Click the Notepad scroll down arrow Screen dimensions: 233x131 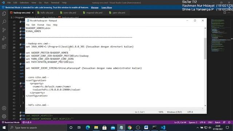(x=205, y=106)
